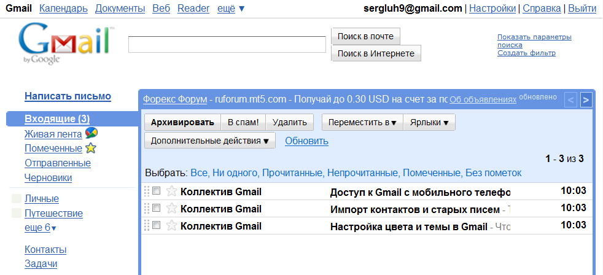Select Все messages link
This screenshot has width=603, height=275.
pos(200,173)
